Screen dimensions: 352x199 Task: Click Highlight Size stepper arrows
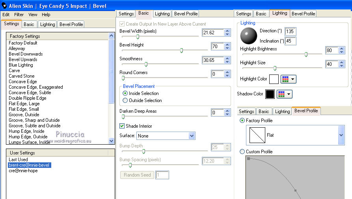coord(341,64)
